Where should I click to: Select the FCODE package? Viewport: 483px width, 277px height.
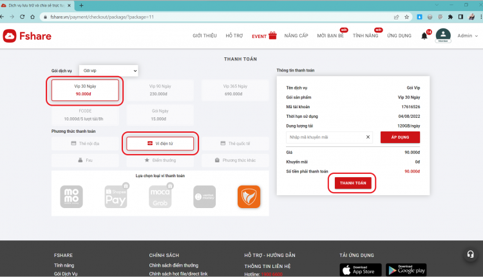(85, 115)
